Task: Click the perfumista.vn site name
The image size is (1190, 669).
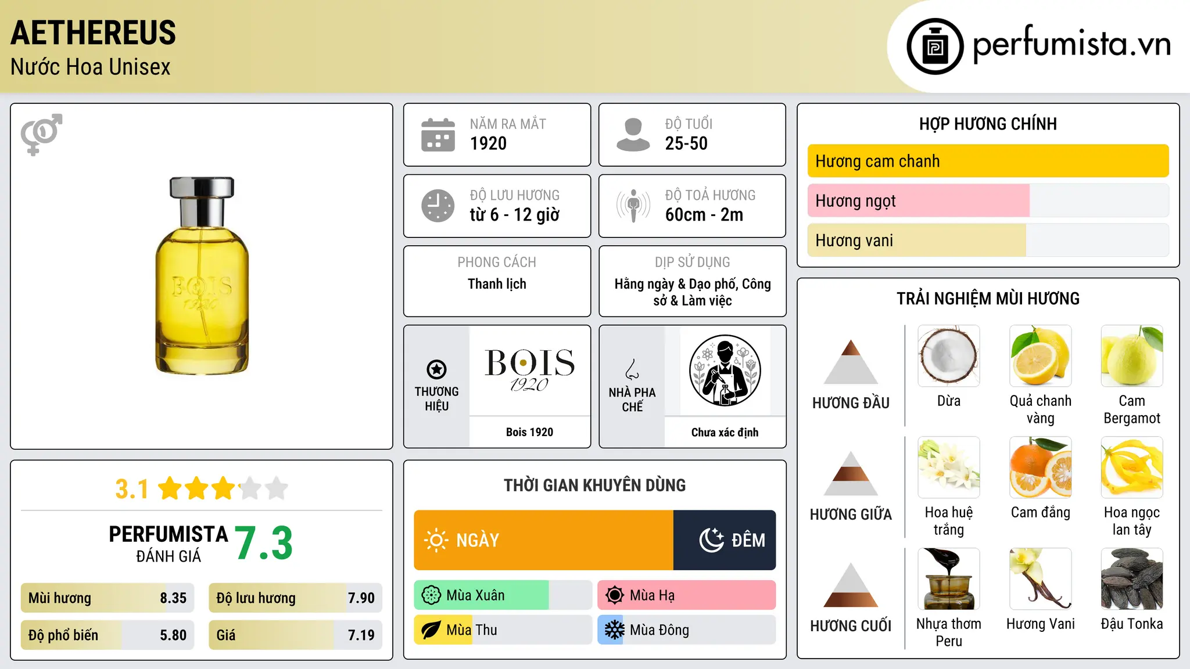Action: (x=1071, y=45)
